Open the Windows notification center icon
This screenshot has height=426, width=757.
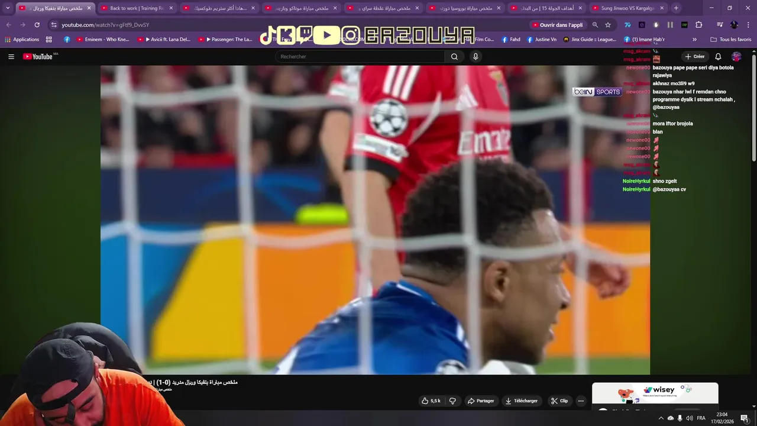(745, 418)
